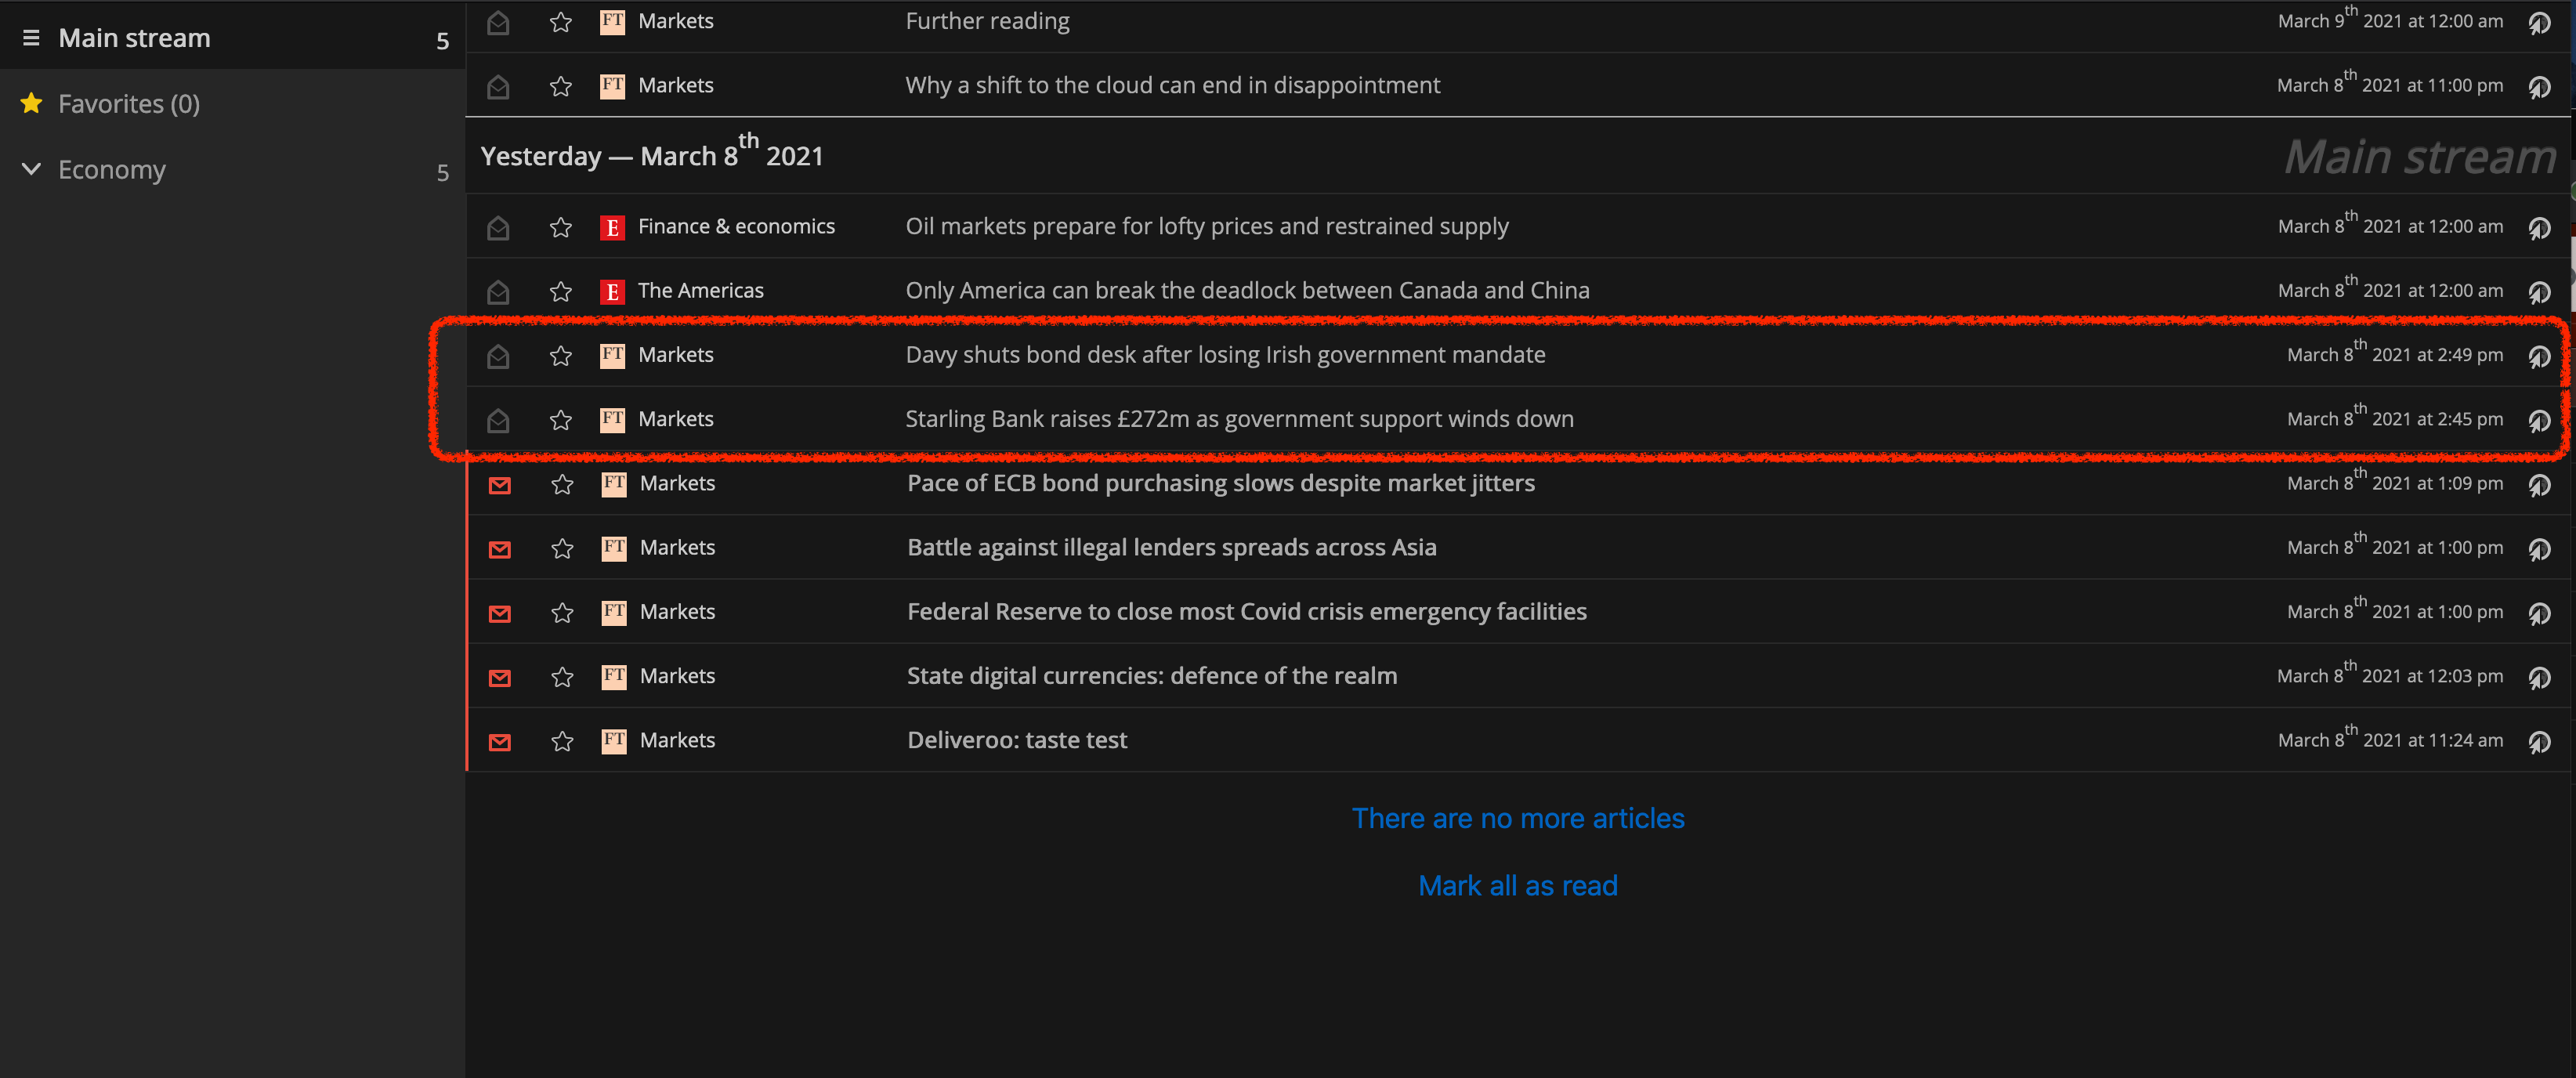This screenshot has width=2576, height=1078.
Task: Open the hamburger menu
Action: [31, 37]
